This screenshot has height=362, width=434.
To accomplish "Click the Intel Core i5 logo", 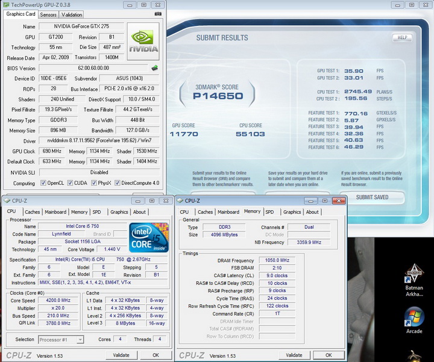I will coord(149,237).
